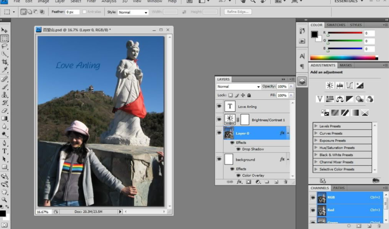Open the Window menu
This screenshot has height=229, width=389.
tap(154, 1)
